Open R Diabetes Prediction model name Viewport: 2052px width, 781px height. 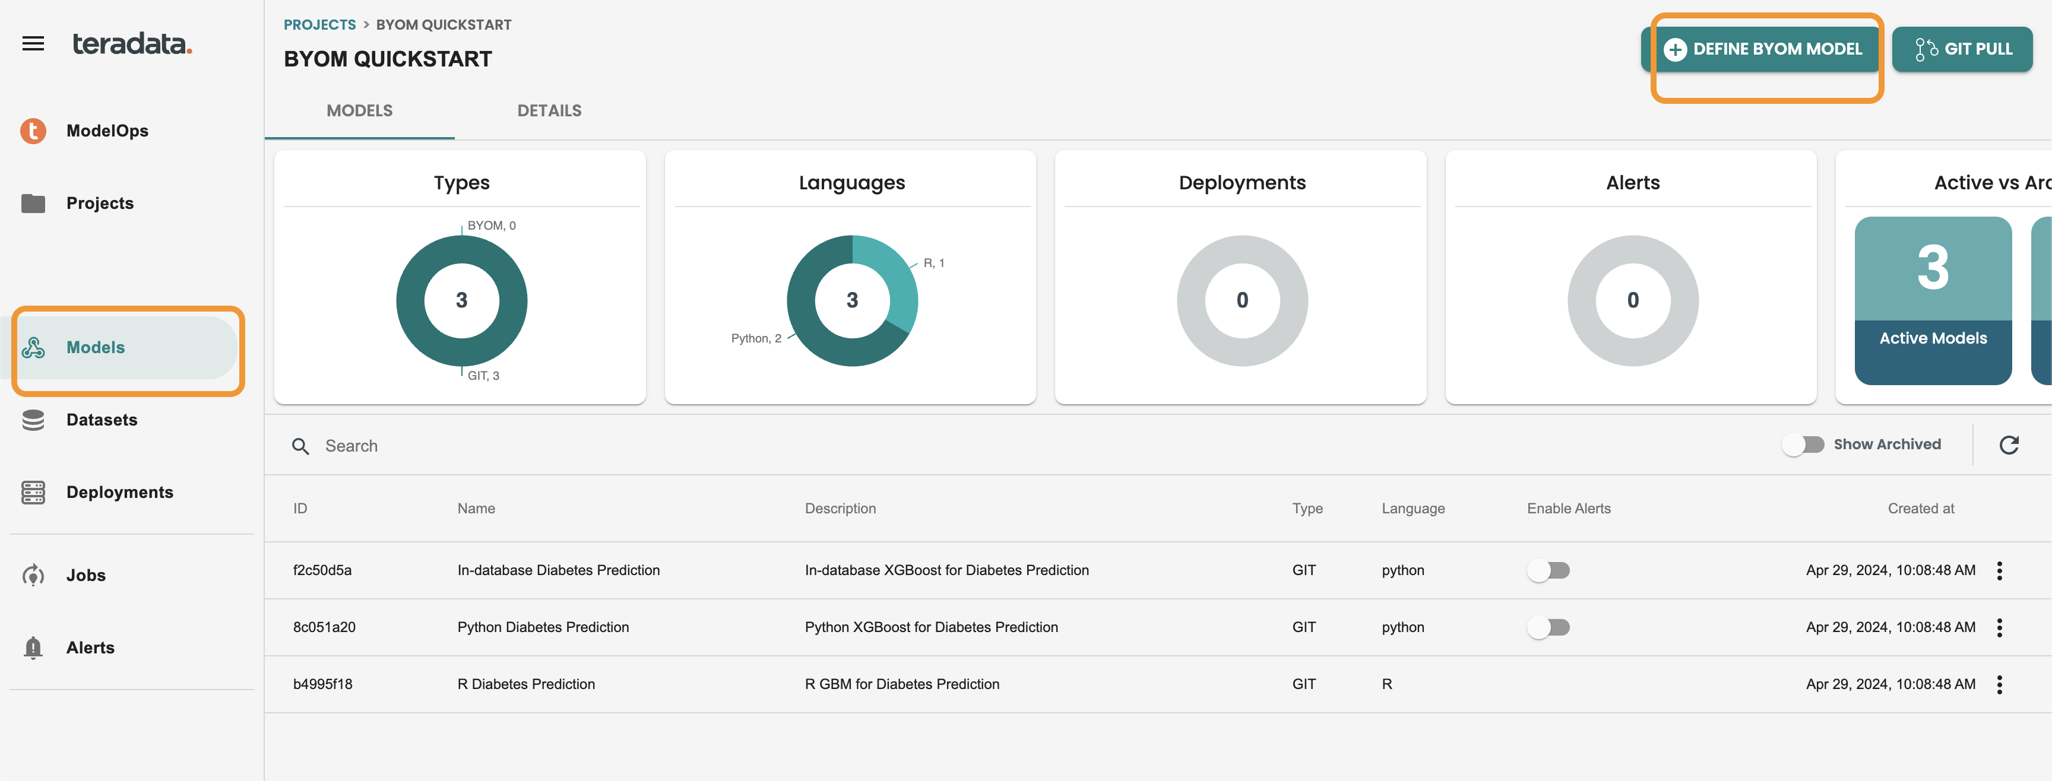tap(525, 684)
